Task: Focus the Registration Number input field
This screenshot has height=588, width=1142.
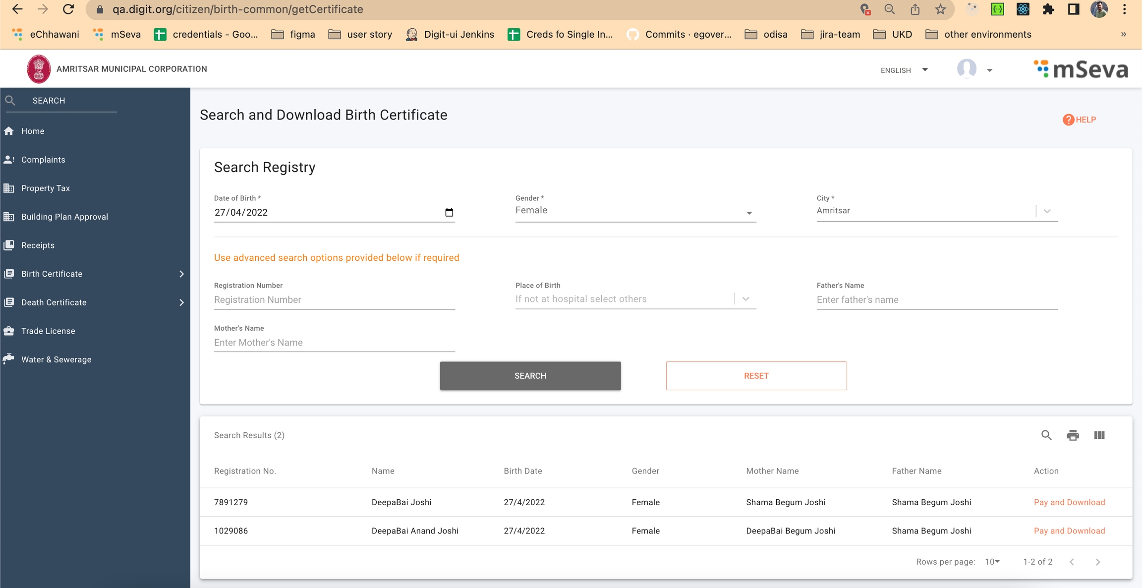Action: point(334,300)
